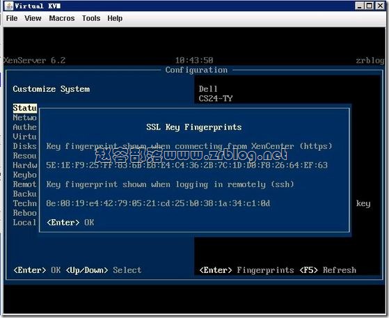Select the Techn menu entry

[x=25, y=203]
